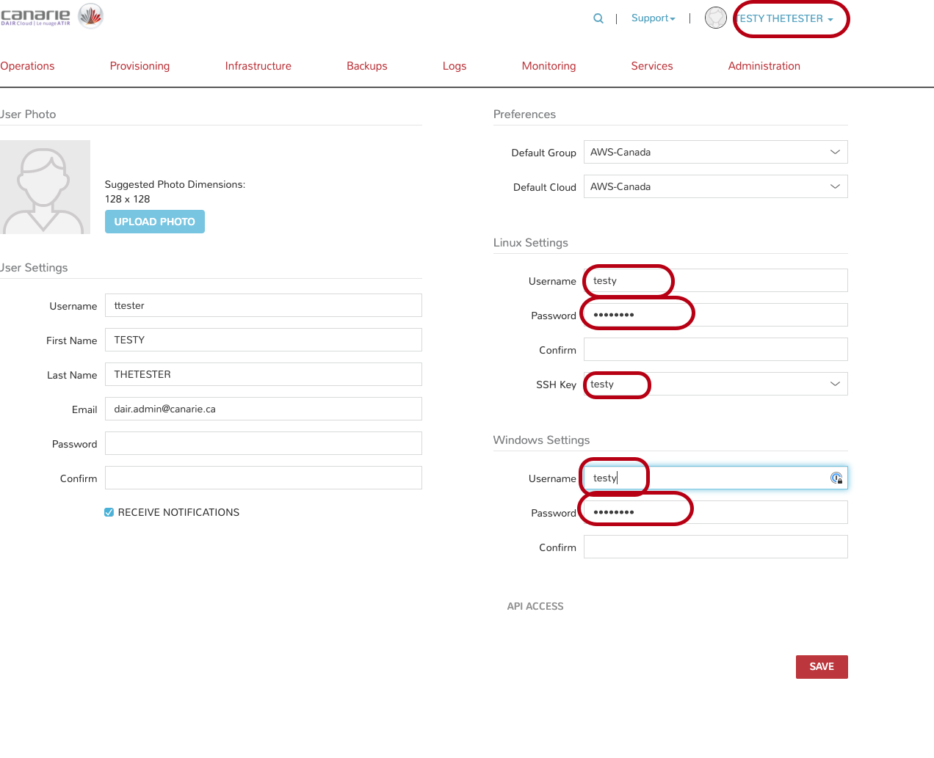The height and width of the screenshot is (758, 934).
Task: Open the Support menu
Action: coord(653,18)
